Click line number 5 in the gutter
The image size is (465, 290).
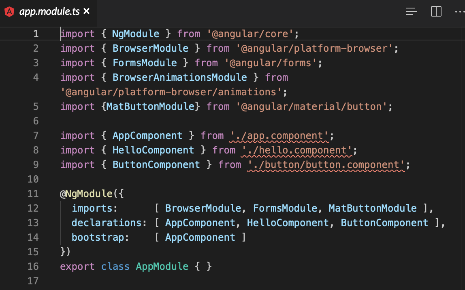pyautogui.click(x=36, y=106)
